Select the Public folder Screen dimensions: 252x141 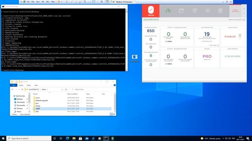[38, 106]
